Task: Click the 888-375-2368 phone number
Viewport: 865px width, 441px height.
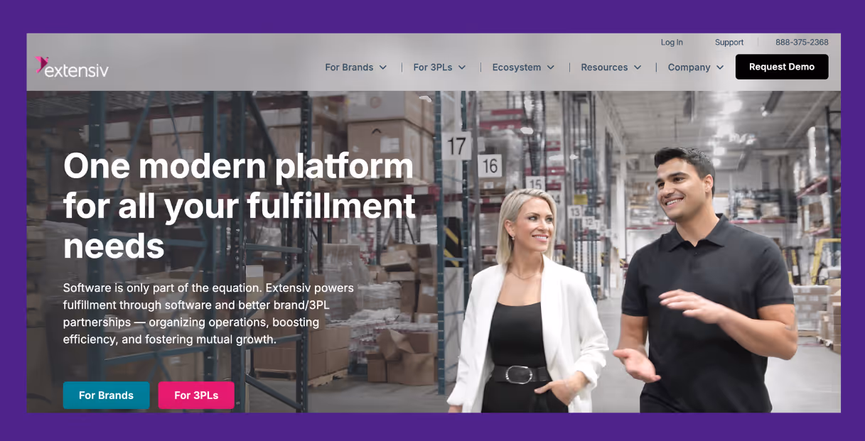Action: click(802, 43)
